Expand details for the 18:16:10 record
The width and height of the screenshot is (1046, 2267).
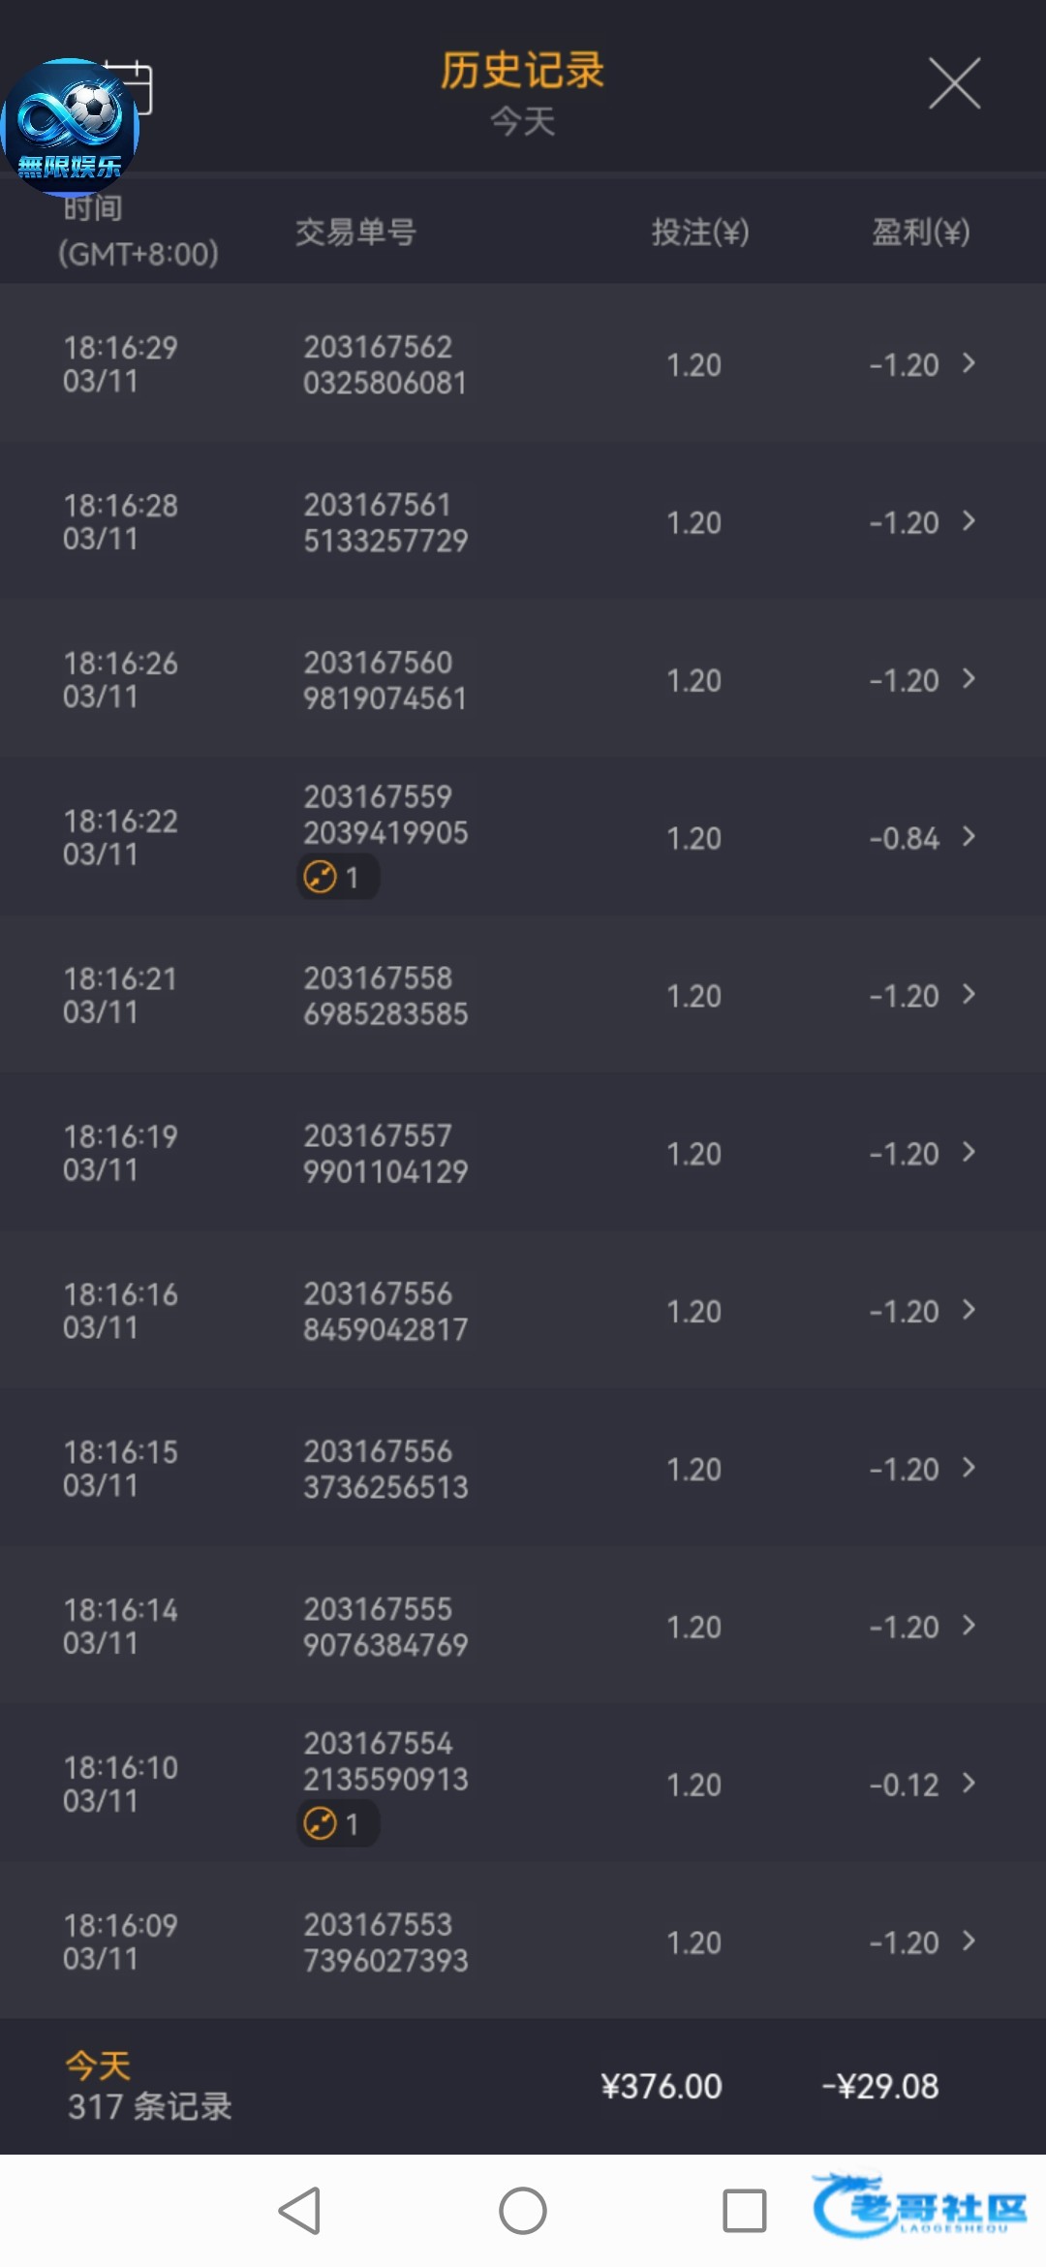968,1784
